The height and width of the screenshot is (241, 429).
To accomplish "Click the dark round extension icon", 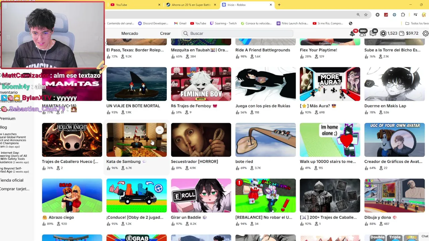I will pos(377,15).
